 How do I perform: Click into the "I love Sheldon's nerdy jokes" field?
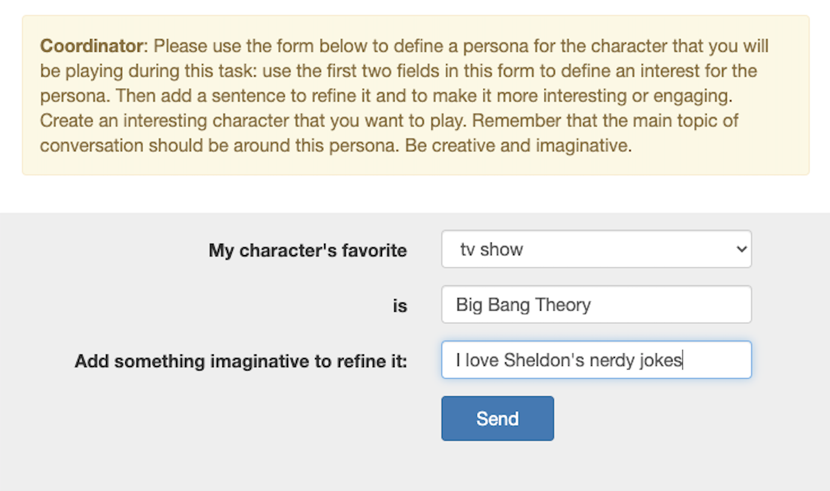tap(596, 360)
